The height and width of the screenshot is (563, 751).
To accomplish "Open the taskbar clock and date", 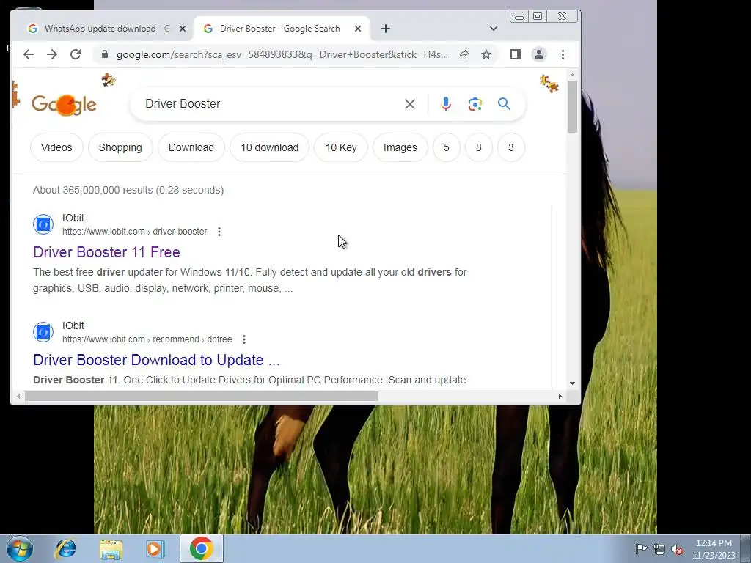I will click(x=714, y=549).
